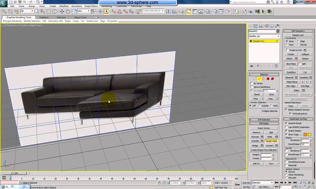Screen dimensions: 316x189
Task: Activate the Select and Move tool
Action: click(x=62, y=12)
